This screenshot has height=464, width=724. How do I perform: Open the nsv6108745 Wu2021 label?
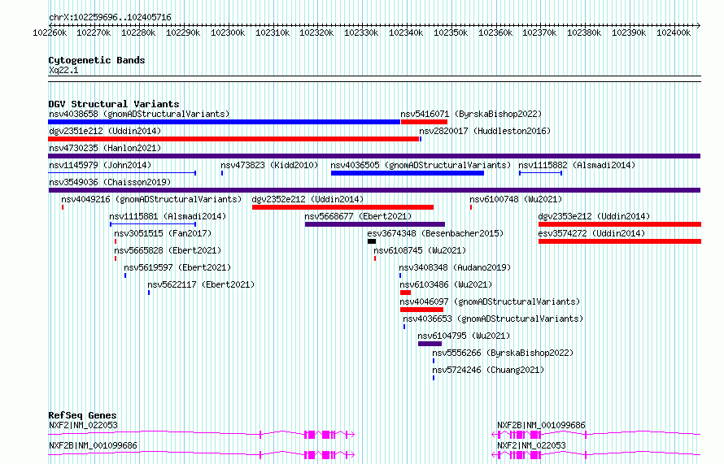(420, 250)
